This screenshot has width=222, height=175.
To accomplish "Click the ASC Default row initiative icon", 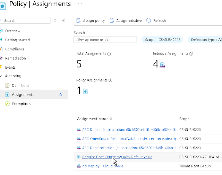I will (x=79, y=130).
